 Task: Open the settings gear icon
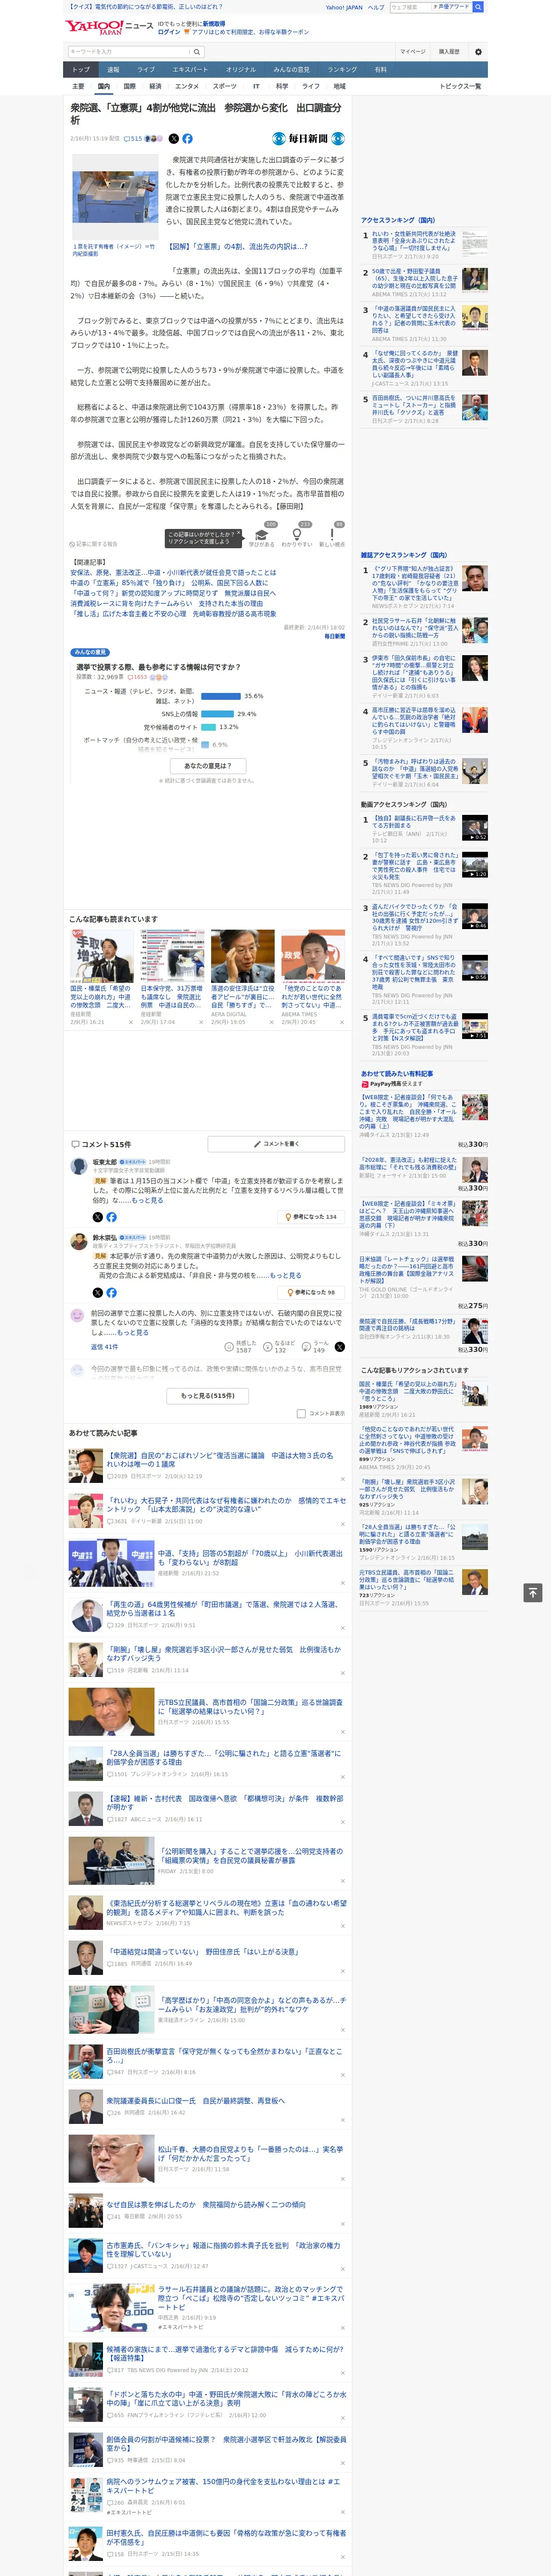point(478,52)
